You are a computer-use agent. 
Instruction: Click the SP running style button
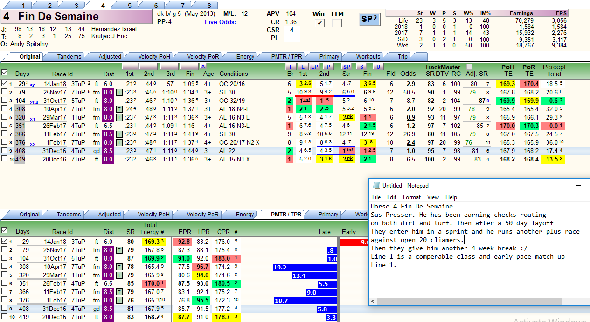[346, 67]
